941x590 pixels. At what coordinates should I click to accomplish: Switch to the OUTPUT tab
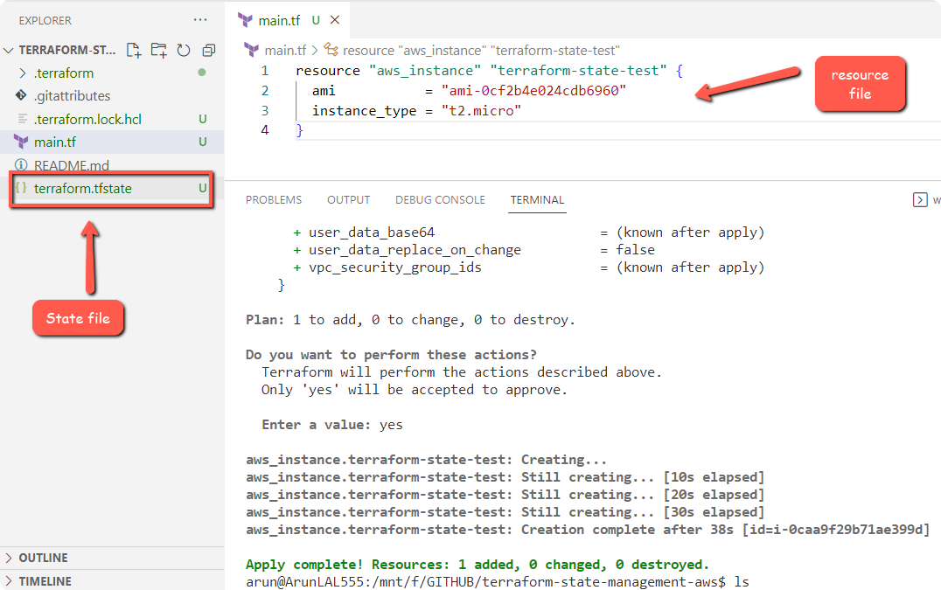click(x=347, y=200)
